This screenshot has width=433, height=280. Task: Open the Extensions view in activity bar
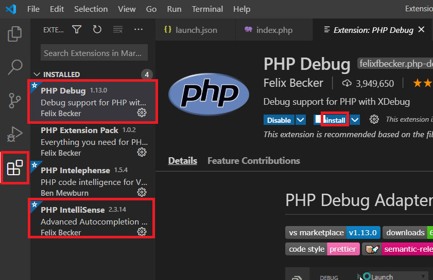[x=14, y=167]
